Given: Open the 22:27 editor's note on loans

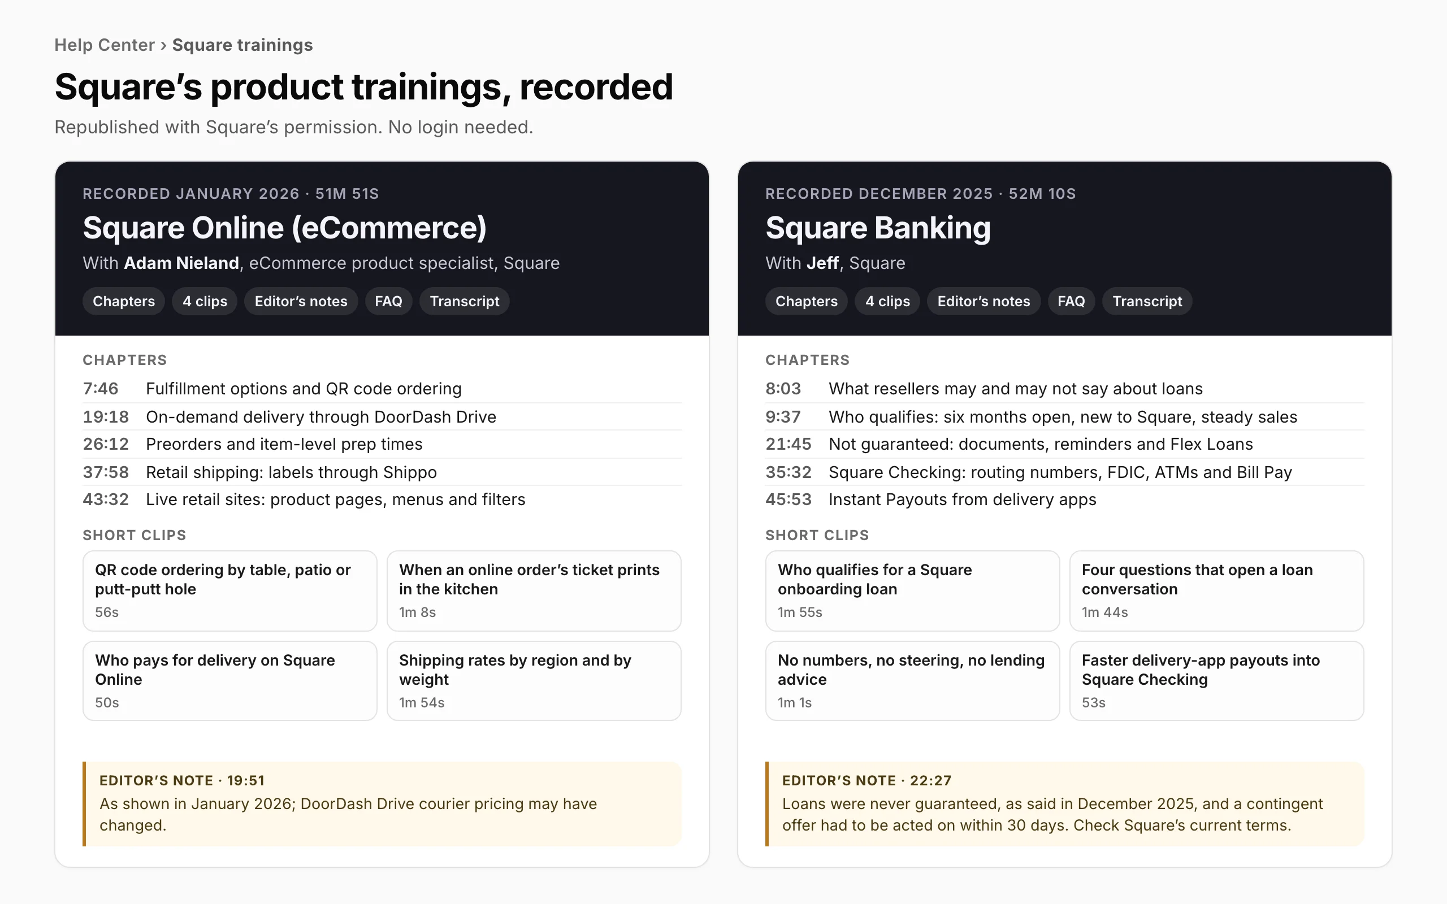Looking at the screenshot, I should coord(1065,803).
